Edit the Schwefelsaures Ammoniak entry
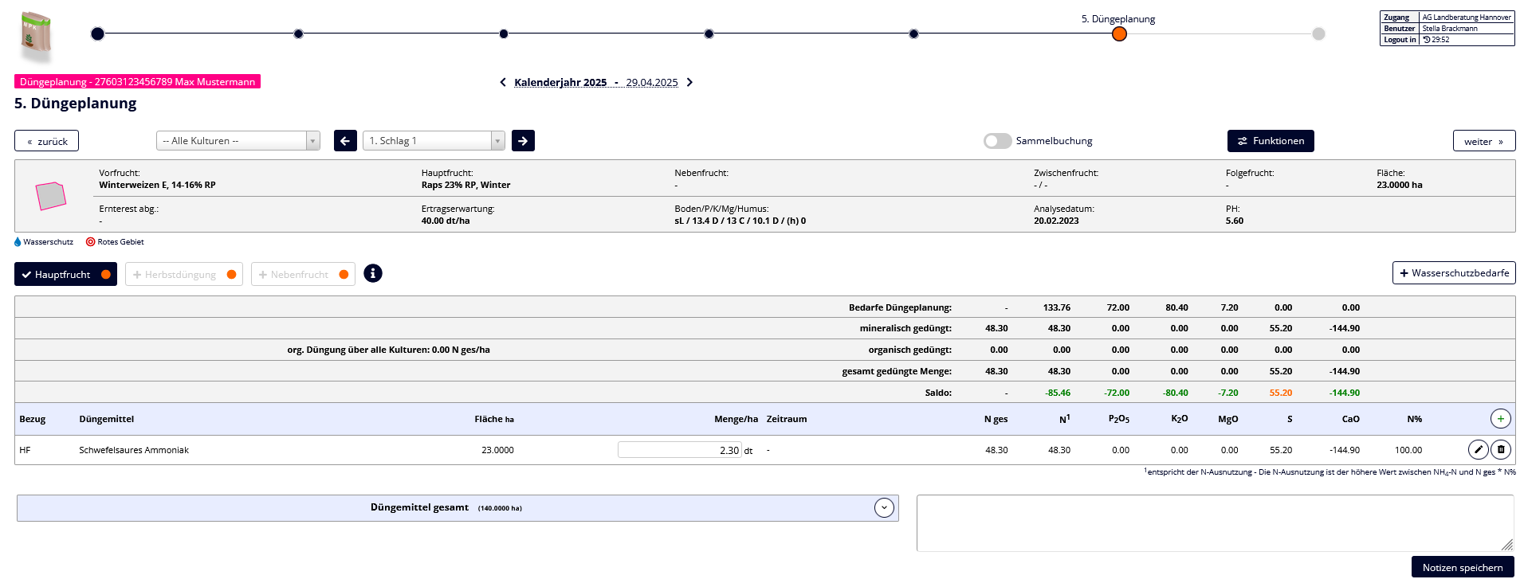 (1478, 450)
